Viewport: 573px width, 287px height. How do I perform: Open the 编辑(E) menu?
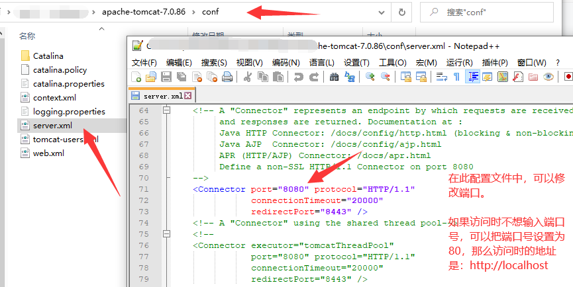[179, 63]
